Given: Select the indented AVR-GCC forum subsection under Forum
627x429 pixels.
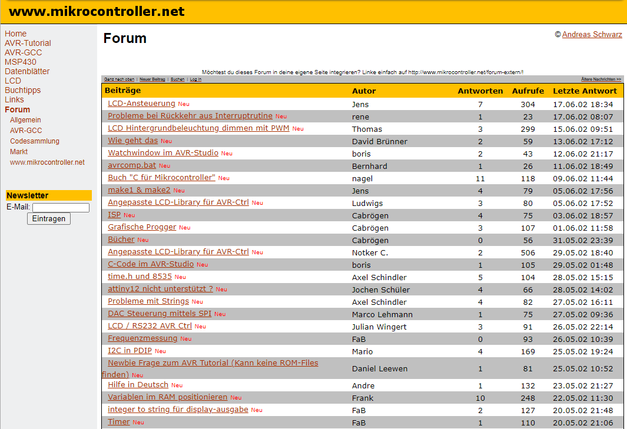Looking at the screenshot, I should pos(26,130).
